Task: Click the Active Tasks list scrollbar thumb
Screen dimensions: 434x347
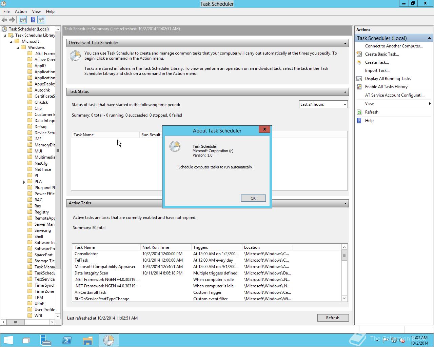Action: (344, 255)
